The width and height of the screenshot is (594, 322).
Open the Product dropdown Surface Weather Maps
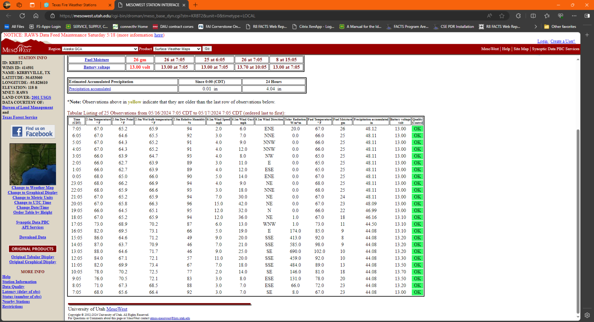177,49
